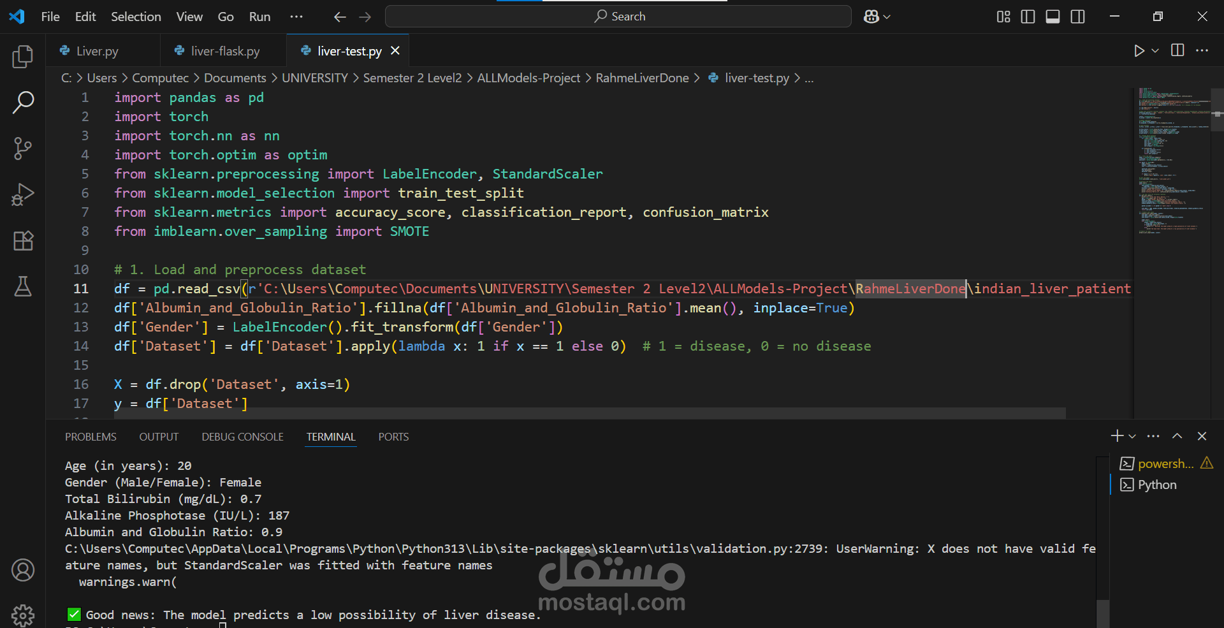Click the powershell warning triangle icon
Image resolution: width=1224 pixels, height=628 pixels.
pos(1207,463)
